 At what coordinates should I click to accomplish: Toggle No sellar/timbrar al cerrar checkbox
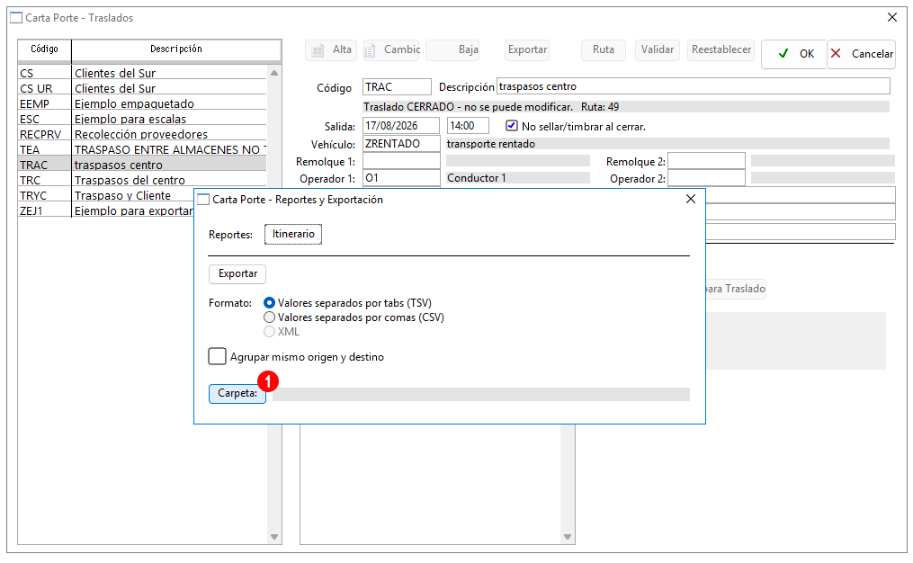tap(511, 126)
